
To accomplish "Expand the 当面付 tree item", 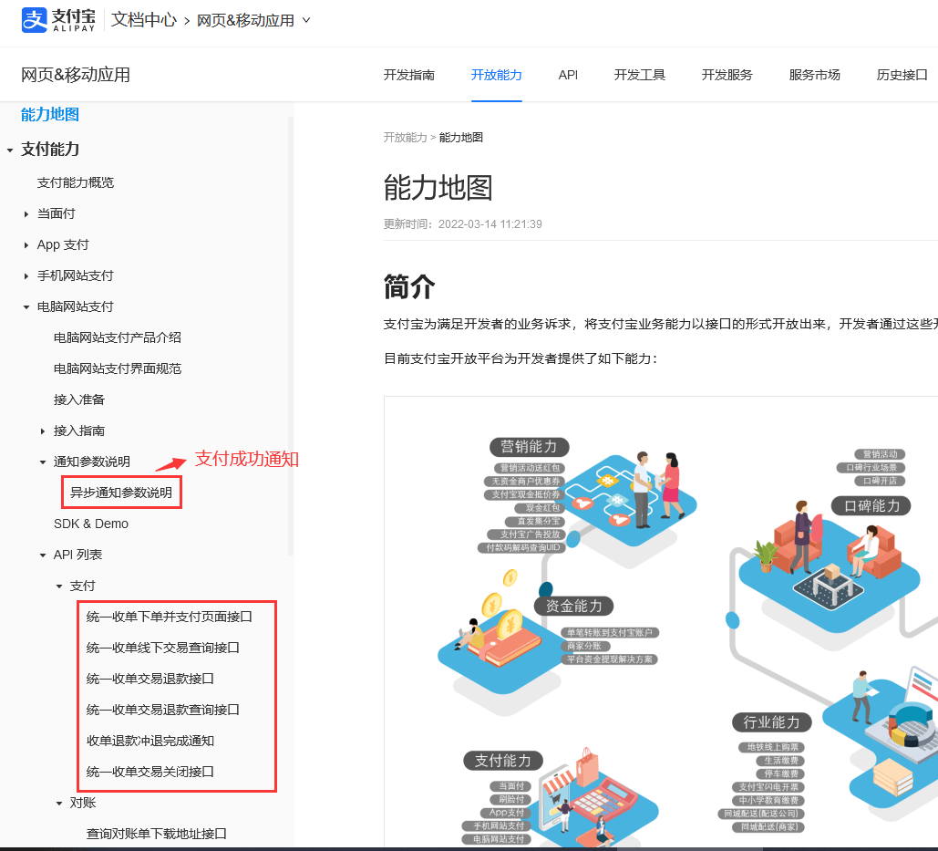I will pos(26,214).
